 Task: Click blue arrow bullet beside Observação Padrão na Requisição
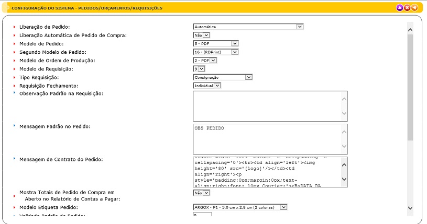coord(14,93)
